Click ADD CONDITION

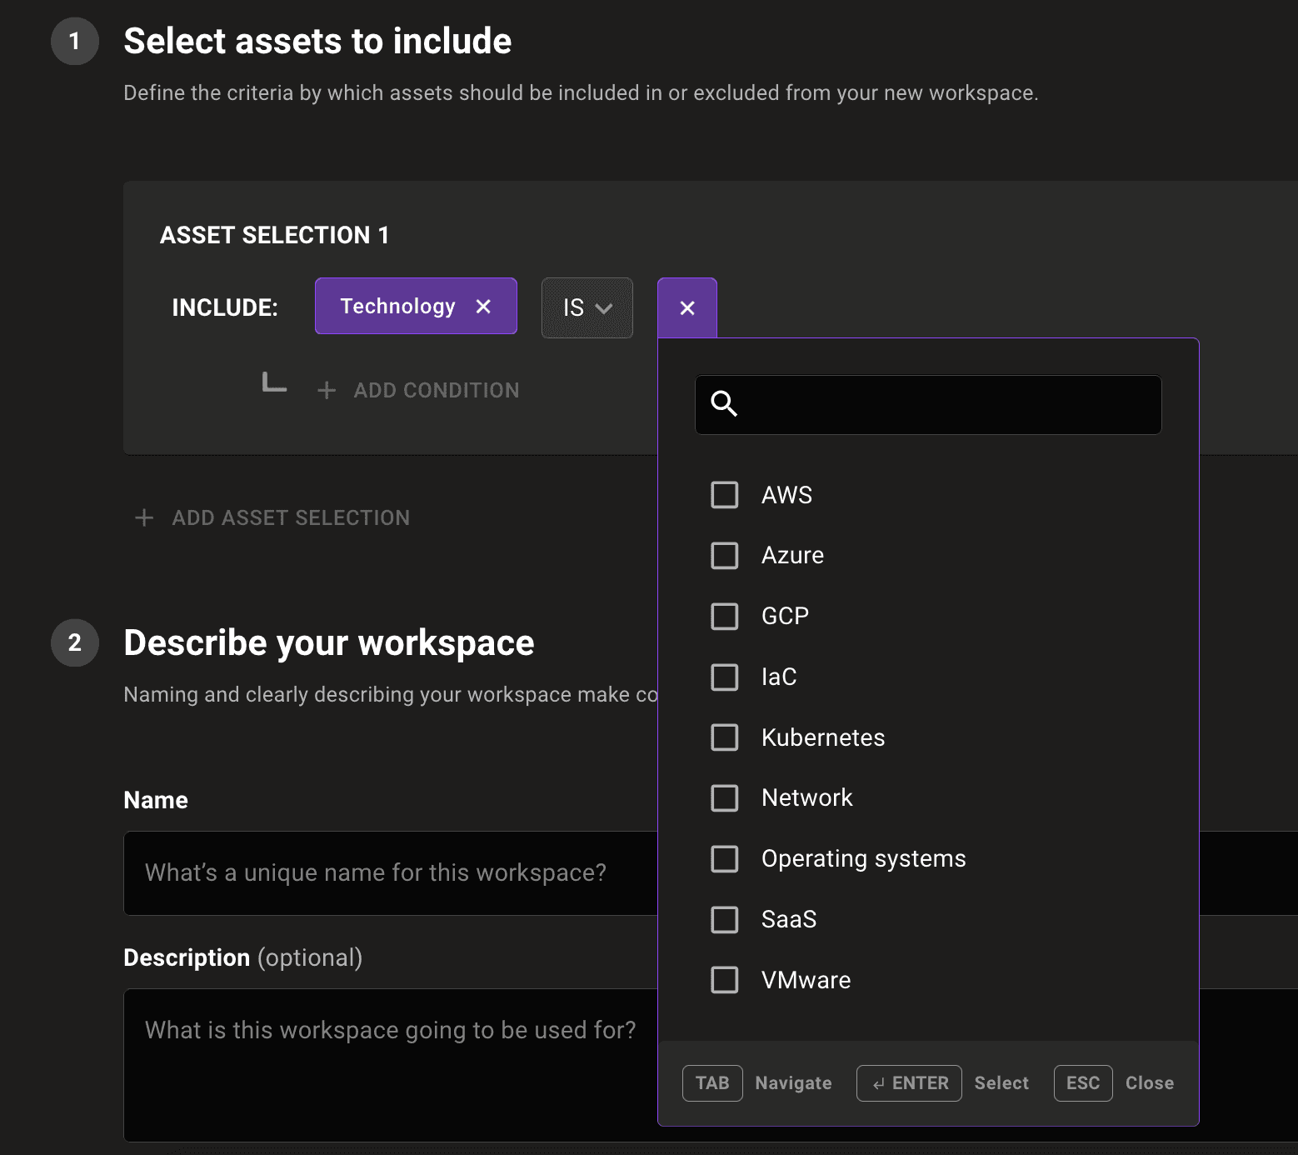pyautogui.click(x=436, y=390)
